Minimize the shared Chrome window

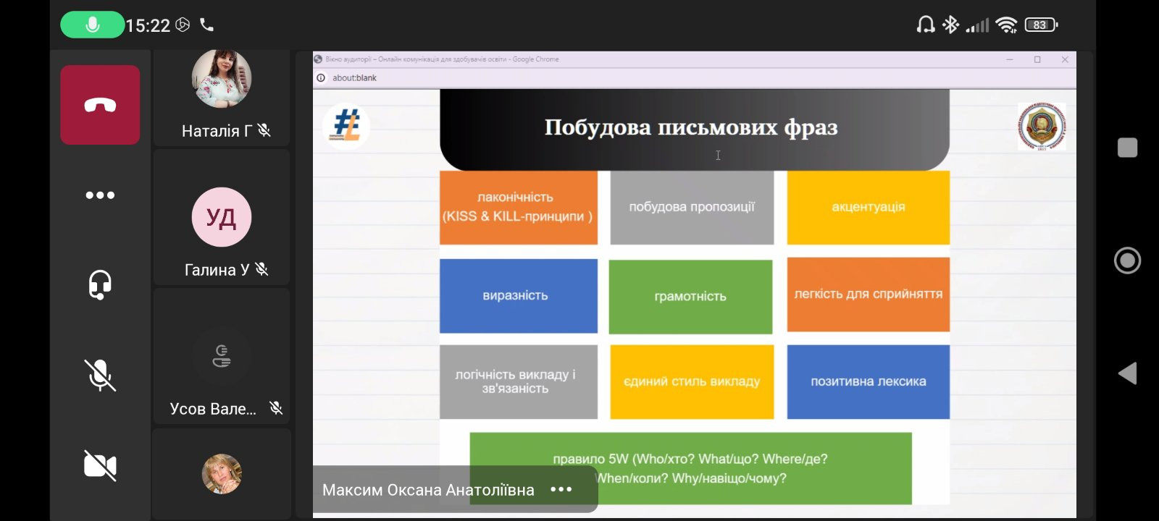[1010, 59]
